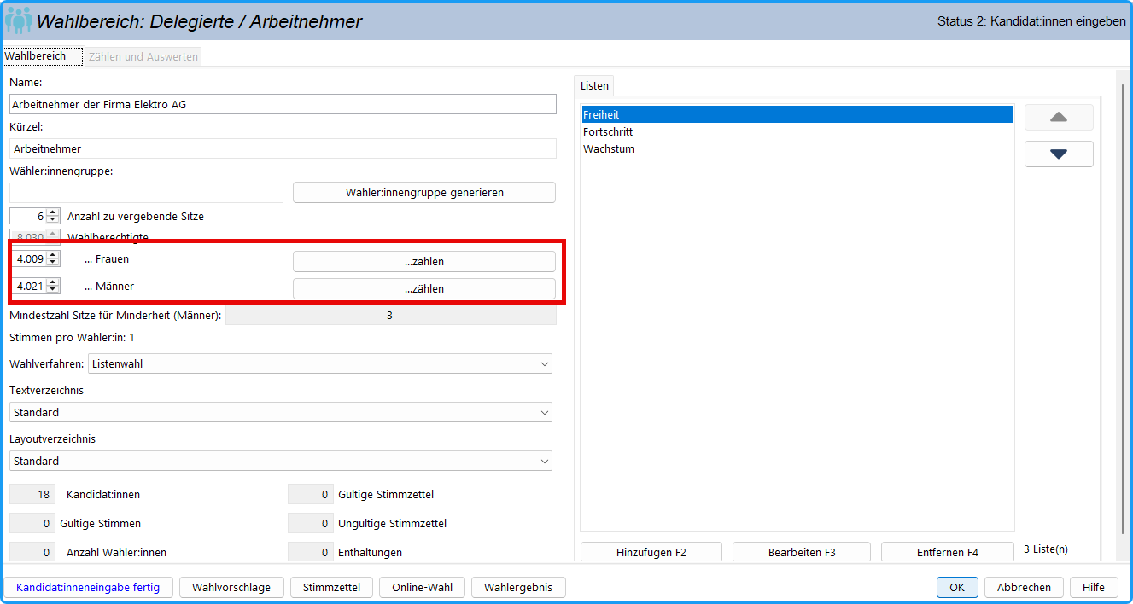
Task: Increase Männer count with spinner up arrow
Action: 53,282
